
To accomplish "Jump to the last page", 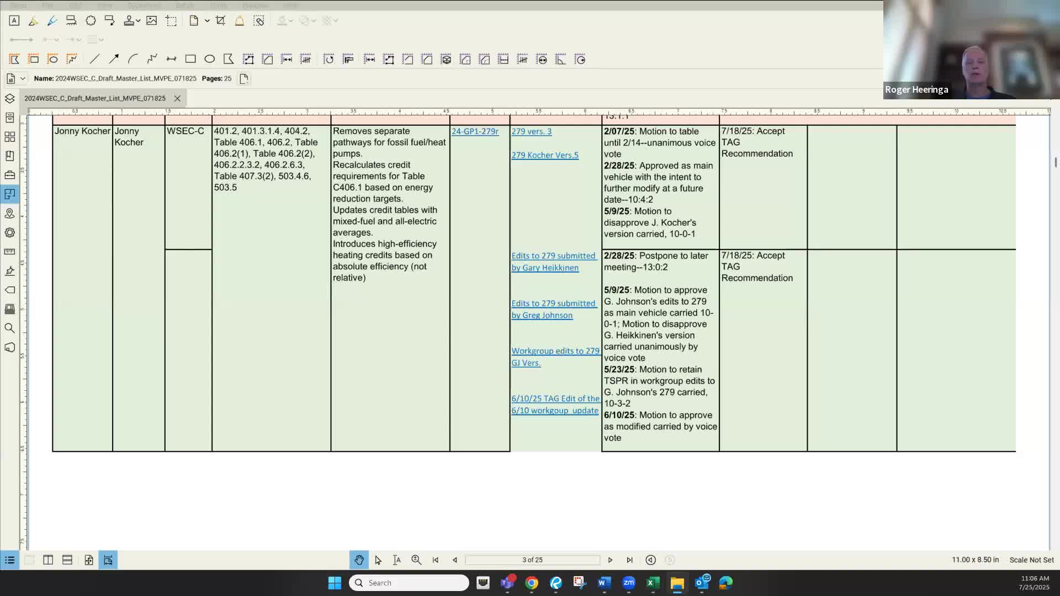I will (629, 560).
